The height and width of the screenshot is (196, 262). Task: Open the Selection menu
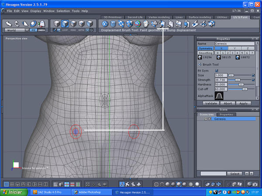[x=63, y=10]
